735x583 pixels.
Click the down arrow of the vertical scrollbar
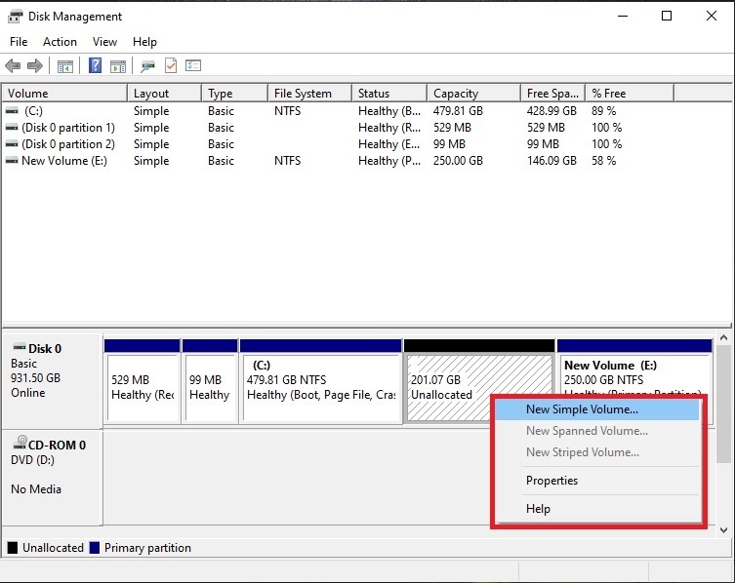coord(723,529)
